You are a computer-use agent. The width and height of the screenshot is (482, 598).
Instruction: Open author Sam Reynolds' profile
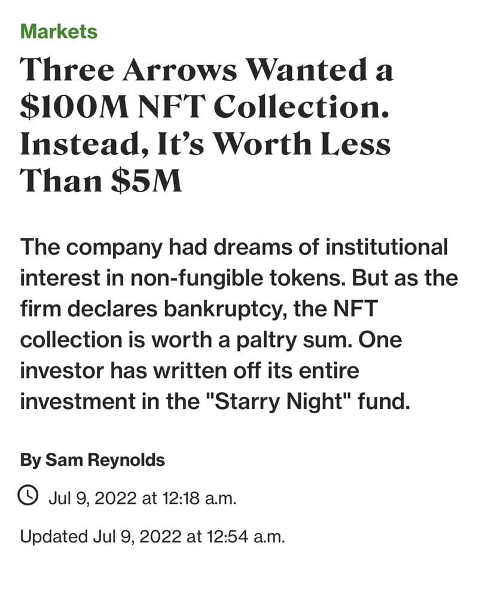click(x=105, y=460)
